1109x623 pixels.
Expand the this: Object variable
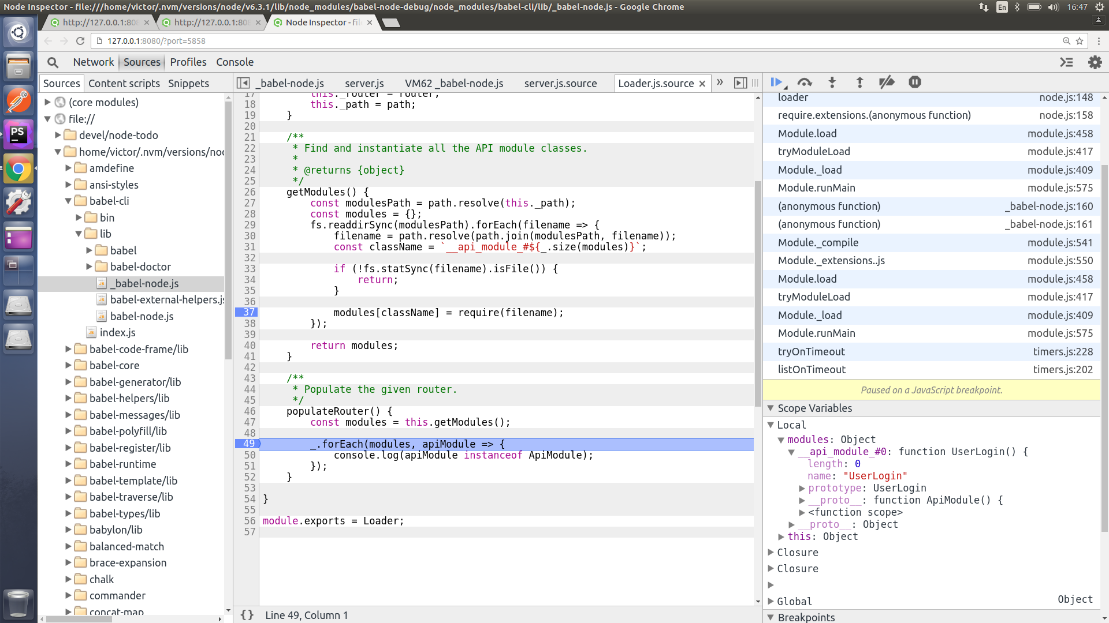click(781, 536)
